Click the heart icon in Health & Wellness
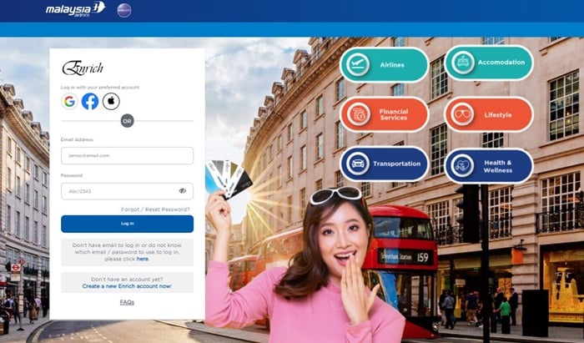The image size is (584, 343). click(x=462, y=166)
